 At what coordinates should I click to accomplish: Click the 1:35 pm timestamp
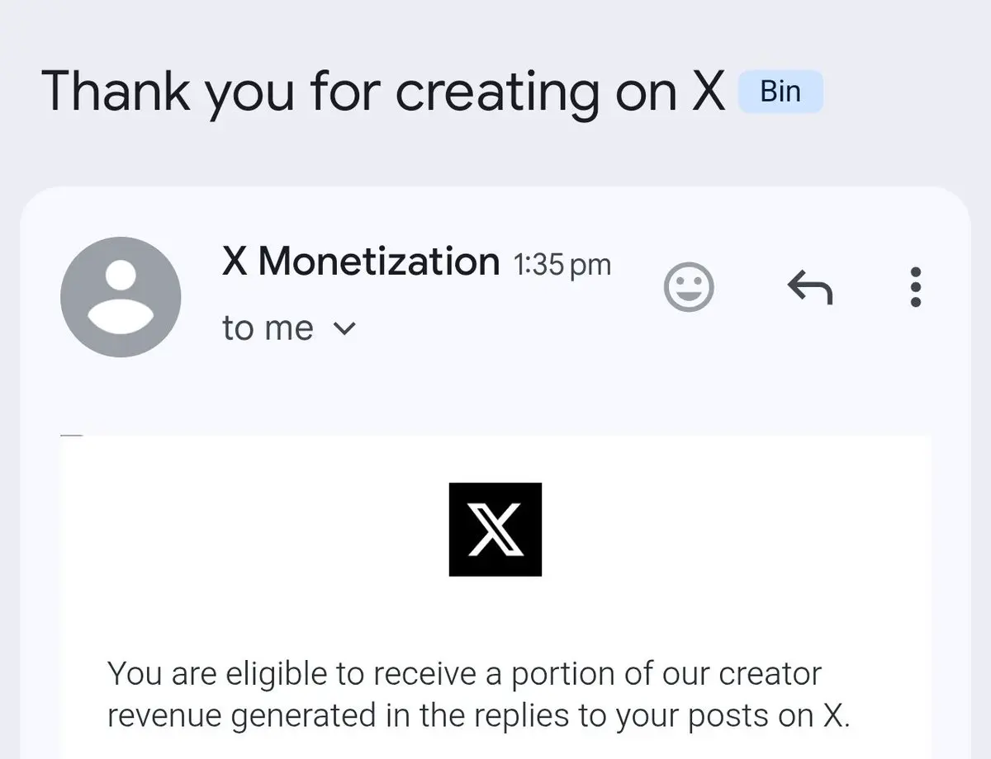coord(562,265)
